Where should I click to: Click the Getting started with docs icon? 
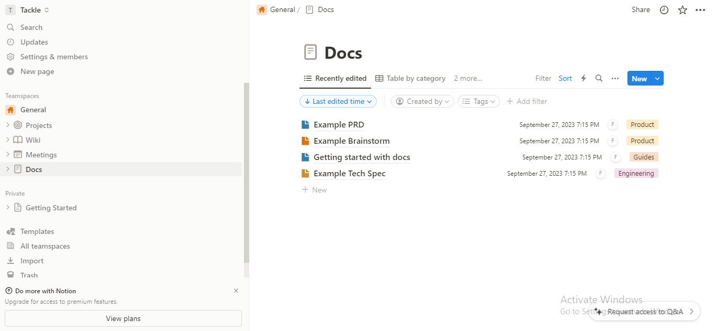point(305,157)
